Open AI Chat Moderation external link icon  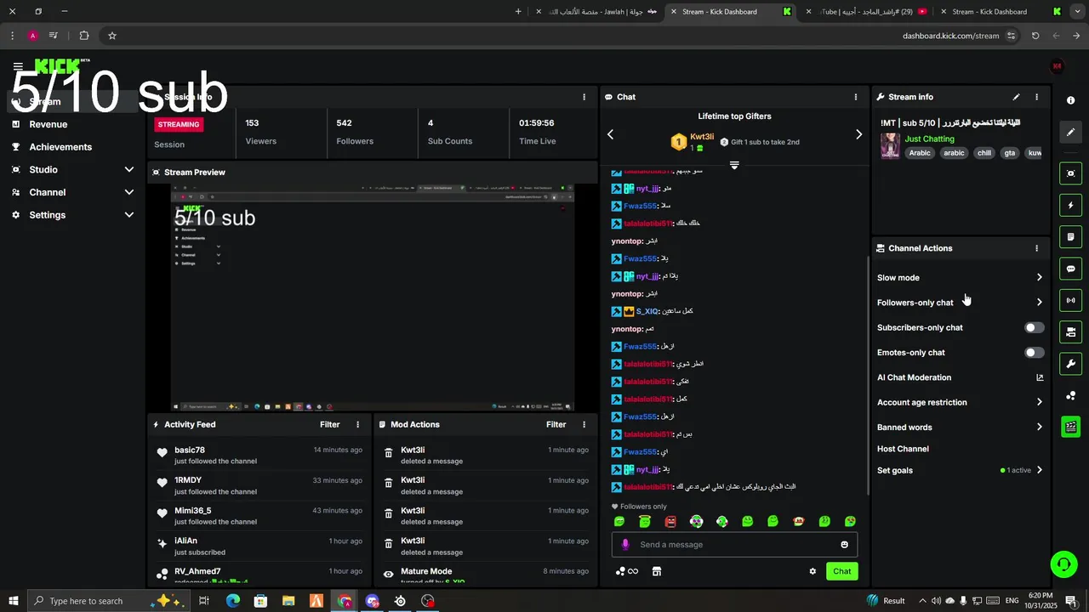pyautogui.click(x=1040, y=377)
